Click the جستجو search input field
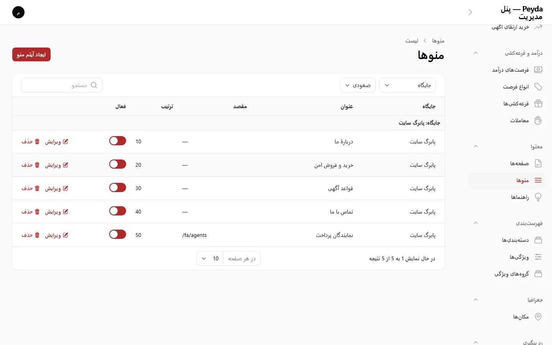This screenshot has width=552, height=345. (x=62, y=85)
